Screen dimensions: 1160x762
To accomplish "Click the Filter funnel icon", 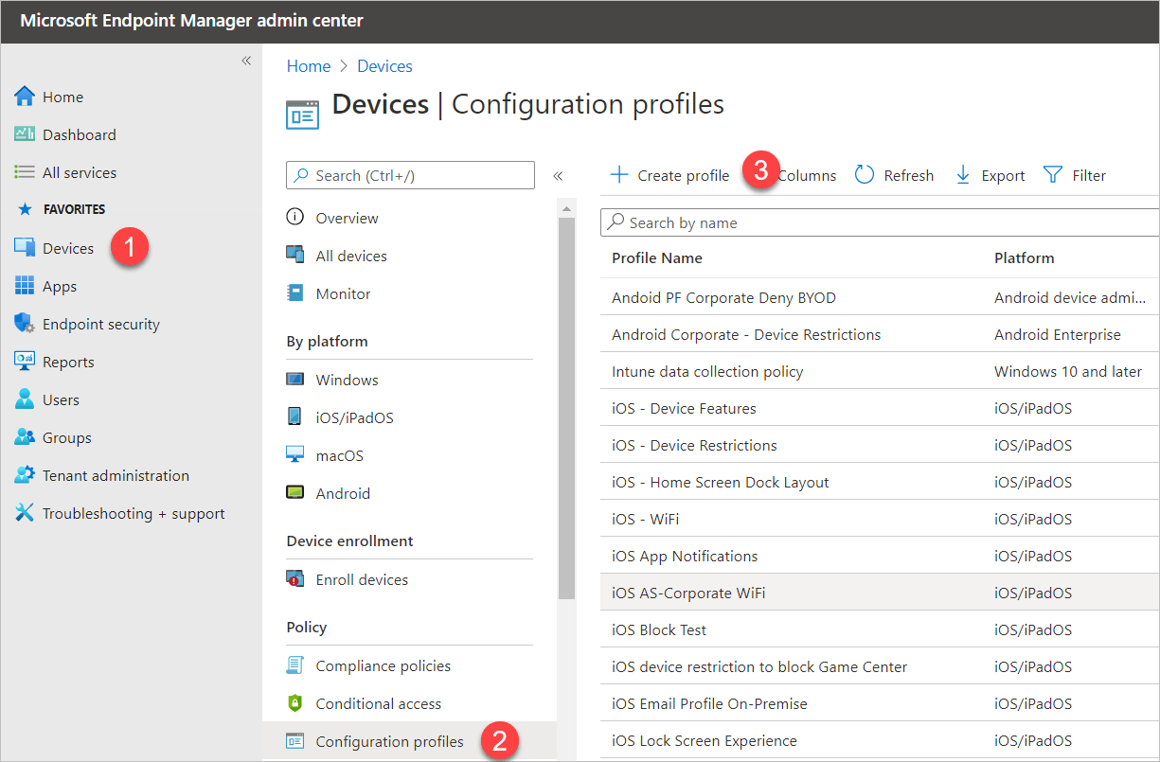I will click(1053, 175).
